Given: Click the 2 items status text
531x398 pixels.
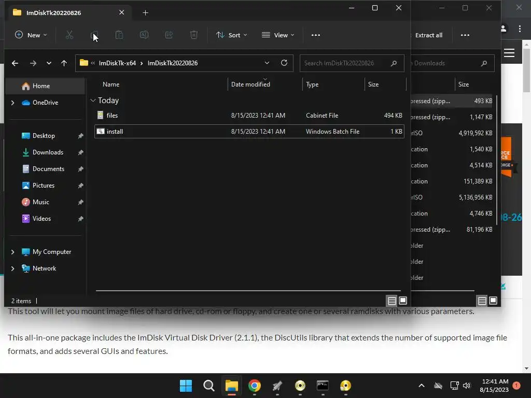Looking at the screenshot, I should coord(21,301).
